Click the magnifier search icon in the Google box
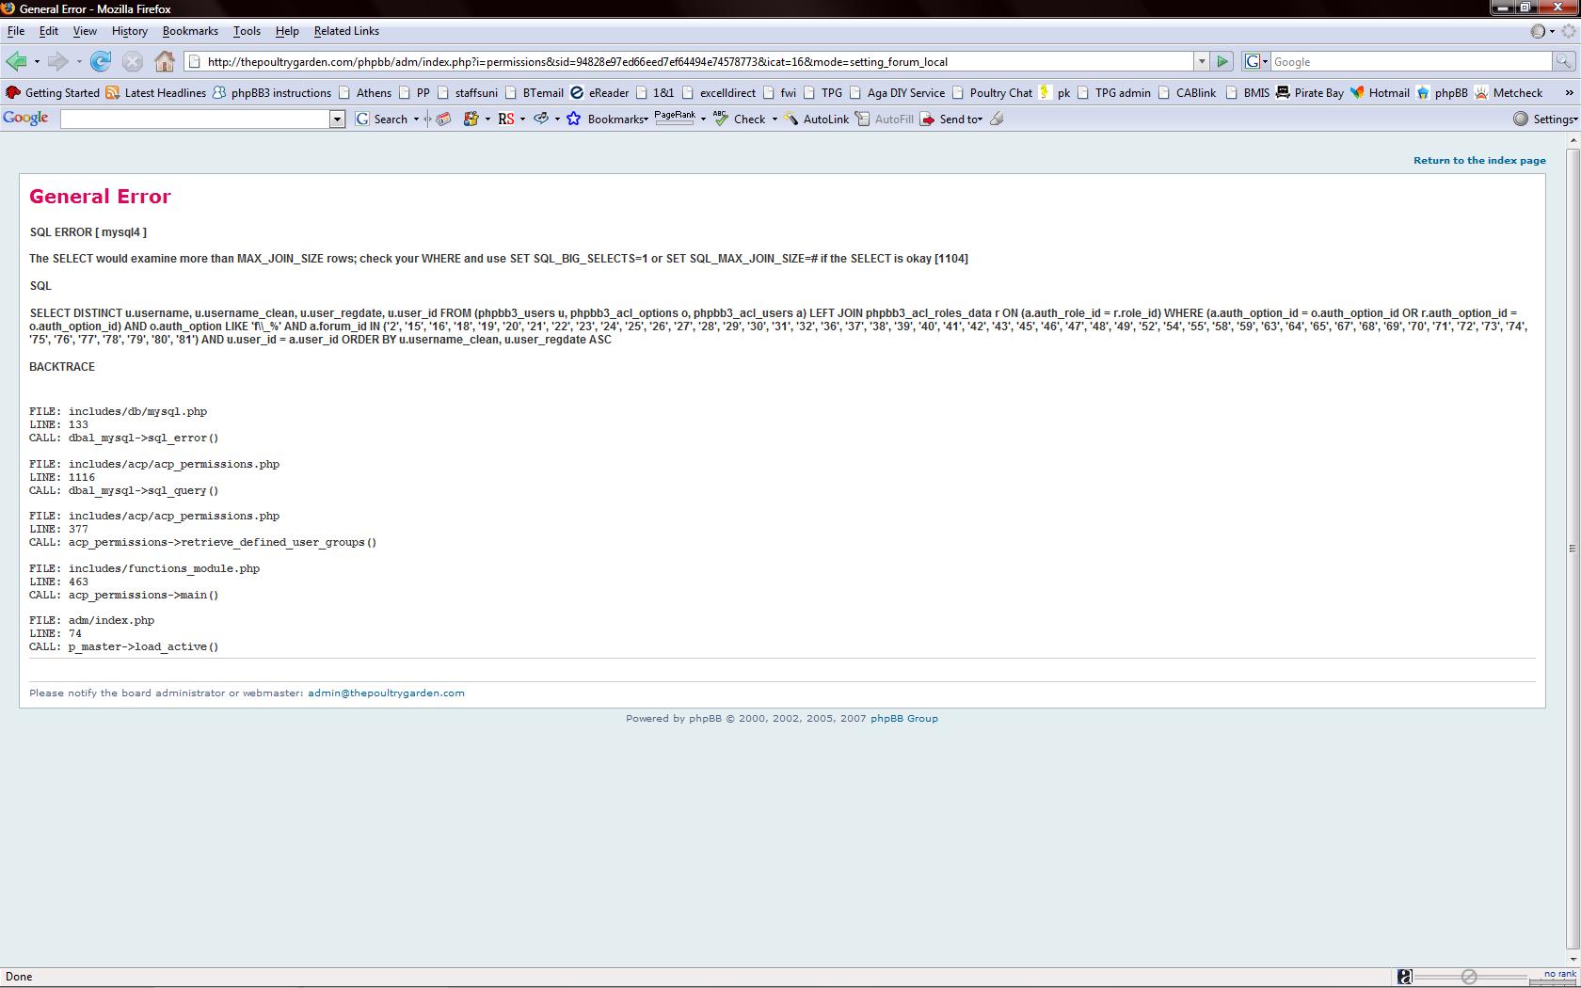 1563,62
